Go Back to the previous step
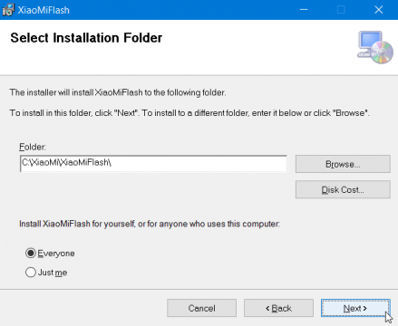The height and width of the screenshot is (326, 398). [278, 308]
